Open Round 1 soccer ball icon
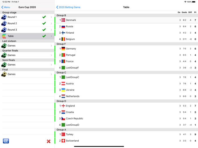198x148 pixels. 4,17
